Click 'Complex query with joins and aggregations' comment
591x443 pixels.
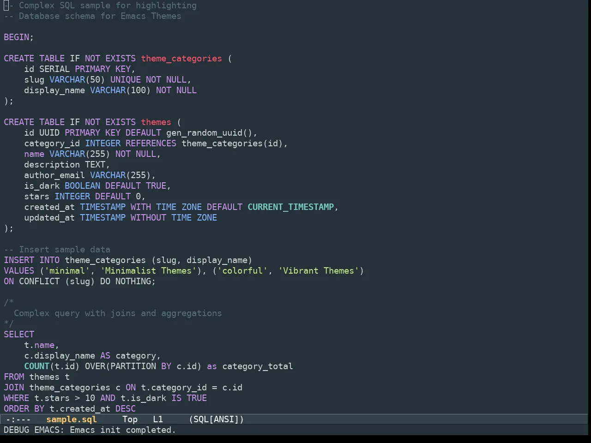tap(118, 313)
